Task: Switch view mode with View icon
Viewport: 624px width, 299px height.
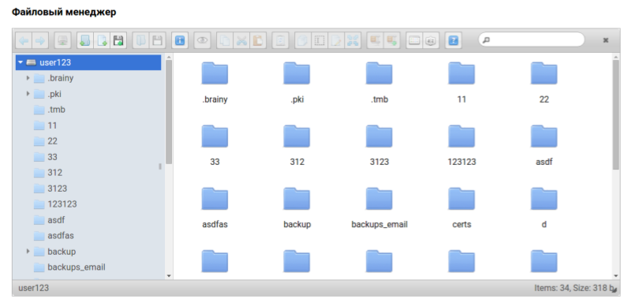Action: click(414, 40)
